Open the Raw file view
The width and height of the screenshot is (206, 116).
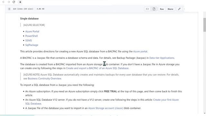pyautogui.click(x=162, y=9)
